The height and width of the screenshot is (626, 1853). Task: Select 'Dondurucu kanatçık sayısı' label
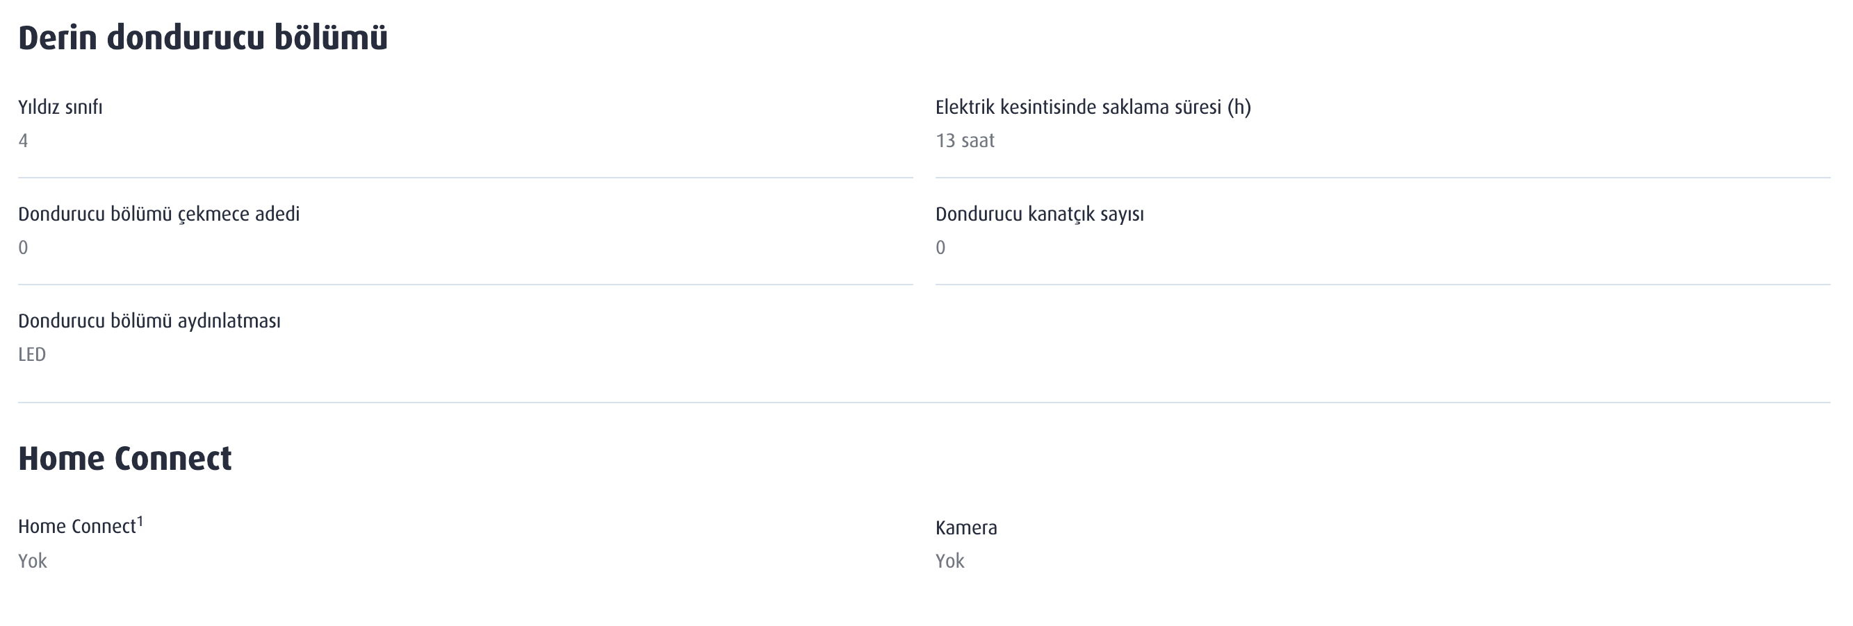coord(1039,214)
